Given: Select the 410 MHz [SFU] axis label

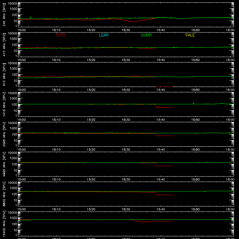Looking at the screenshot, I should click(x=4, y=45).
